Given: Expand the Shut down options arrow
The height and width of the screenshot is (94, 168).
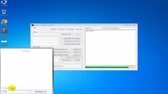Looking at the screenshot, I should coord(45,92).
